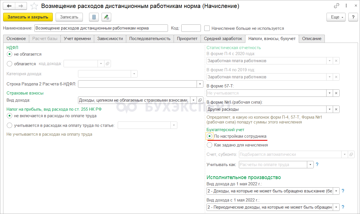This screenshot has height=214, width=360.
Task: Switch to the Основное tab
Action: pyautogui.click(x=16, y=39)
